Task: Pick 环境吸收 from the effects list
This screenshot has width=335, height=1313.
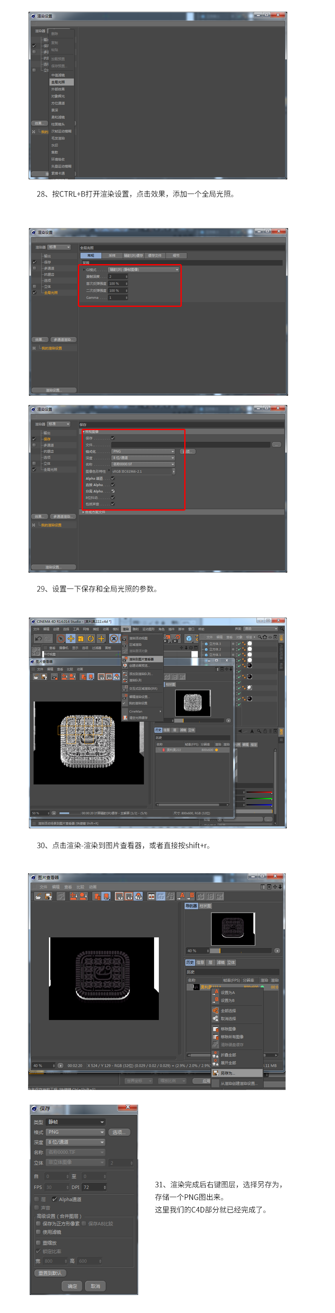Action: [62, 159]
